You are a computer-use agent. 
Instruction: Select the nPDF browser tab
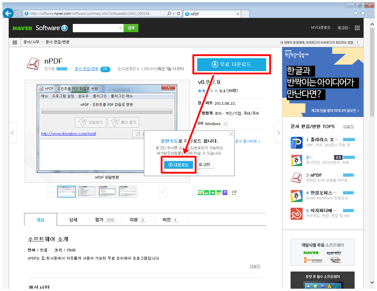pyautogui.click(x=212, y=14)
